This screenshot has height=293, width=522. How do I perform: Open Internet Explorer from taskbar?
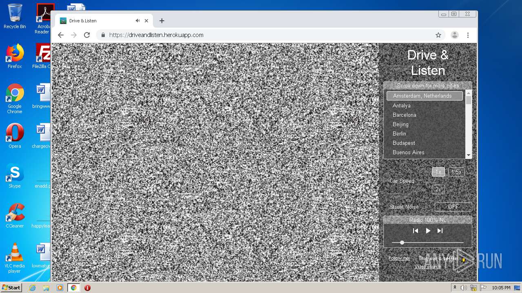[32, 288]
